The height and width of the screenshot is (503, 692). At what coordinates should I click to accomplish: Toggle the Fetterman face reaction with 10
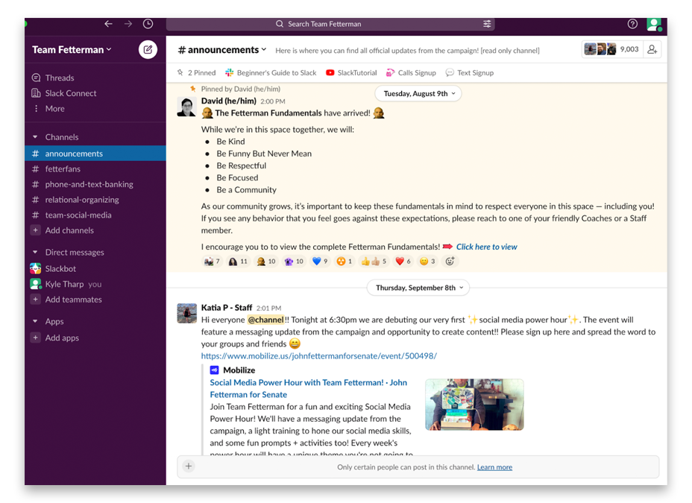click(266, 262)
